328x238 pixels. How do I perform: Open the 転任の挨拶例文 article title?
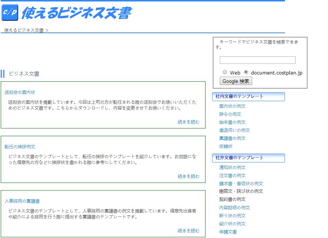click(20, 147)
